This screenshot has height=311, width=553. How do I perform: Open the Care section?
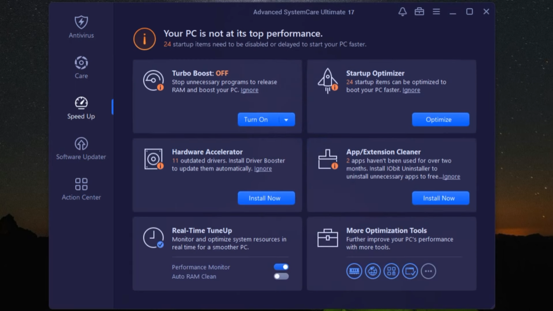pos(81,67)
